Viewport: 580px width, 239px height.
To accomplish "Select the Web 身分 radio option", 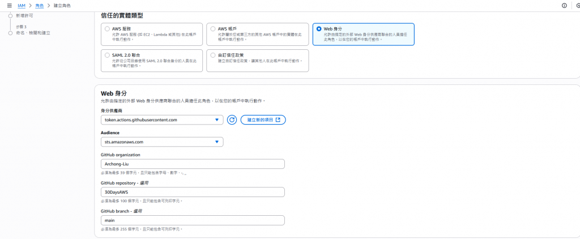I will (319, 29).
